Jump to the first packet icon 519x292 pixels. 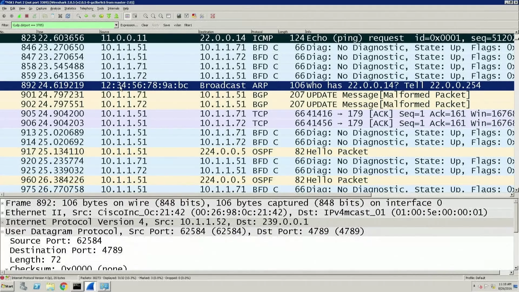(109, 16)
